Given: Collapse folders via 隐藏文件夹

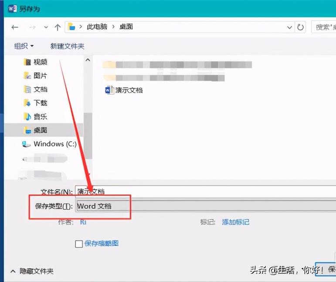Looking at the screenshot, I should pos(32,271).
